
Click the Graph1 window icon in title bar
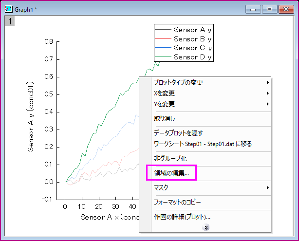(9, 9)
